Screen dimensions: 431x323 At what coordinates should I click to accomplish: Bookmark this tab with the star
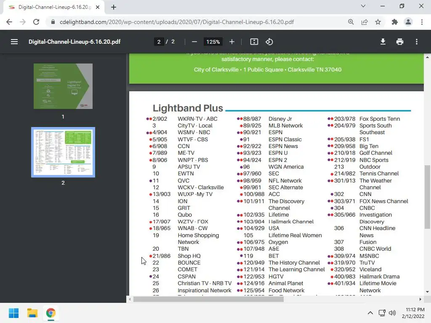tap(378, 22)
